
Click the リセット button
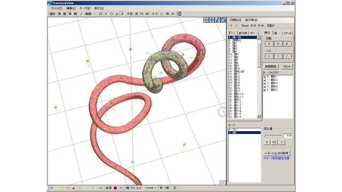click(x=286, y=67)
